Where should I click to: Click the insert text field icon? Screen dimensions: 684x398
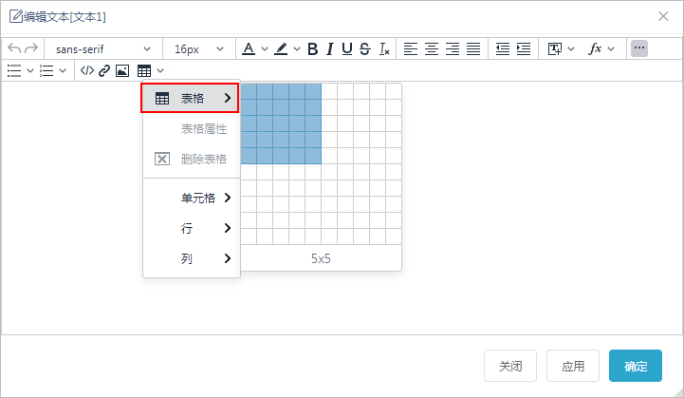click(555, 48)
